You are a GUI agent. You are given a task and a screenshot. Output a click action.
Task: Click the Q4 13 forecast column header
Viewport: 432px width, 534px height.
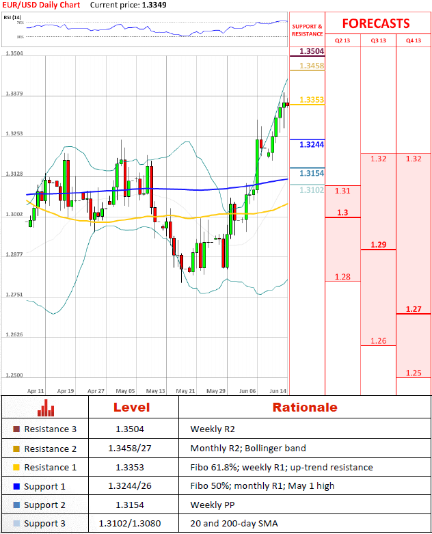(414, 40)
